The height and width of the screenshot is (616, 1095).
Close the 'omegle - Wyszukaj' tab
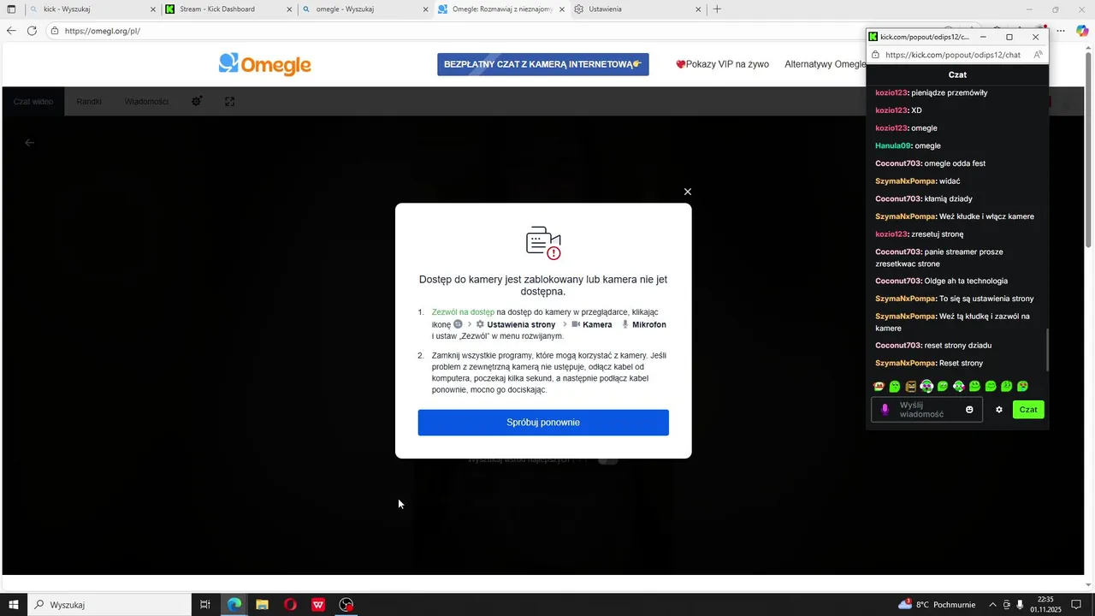[426, 9]
